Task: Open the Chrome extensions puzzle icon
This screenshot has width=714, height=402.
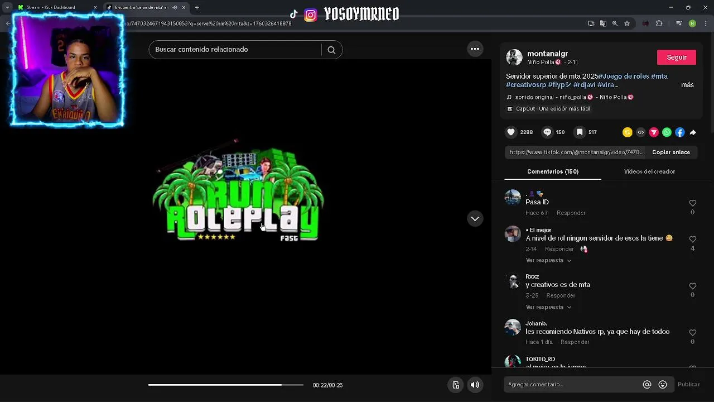Action: 659,23
